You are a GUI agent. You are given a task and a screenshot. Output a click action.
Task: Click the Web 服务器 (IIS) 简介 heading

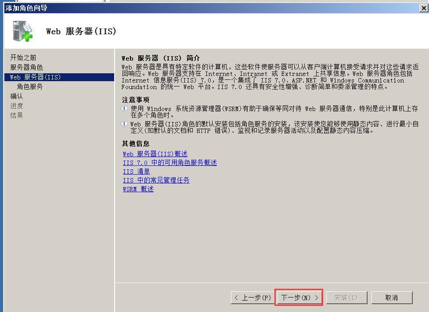[x=161, y=58]
